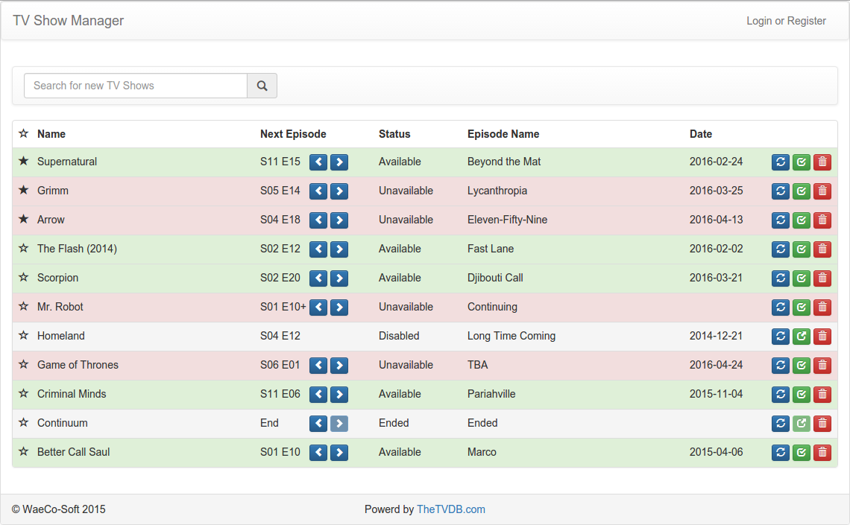The height and width of the screenshot is (525, 850).
Task: Click the Status column header
Action: click(394, 134)
